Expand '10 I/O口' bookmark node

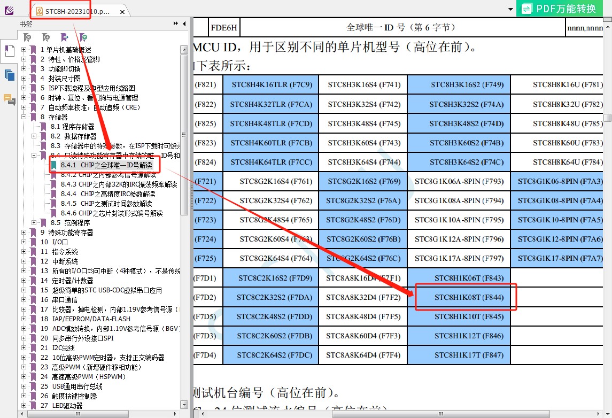pos(24,242)
